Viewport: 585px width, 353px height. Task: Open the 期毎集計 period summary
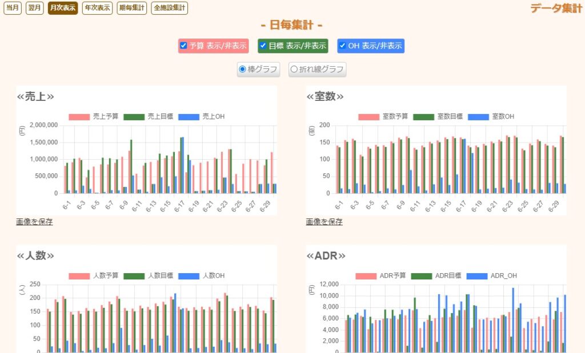132,8
